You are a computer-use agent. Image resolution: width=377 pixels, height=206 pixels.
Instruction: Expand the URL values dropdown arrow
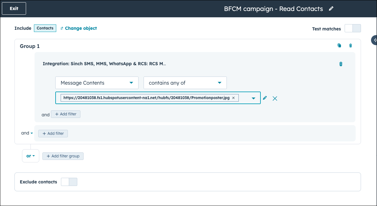[254, 98]
